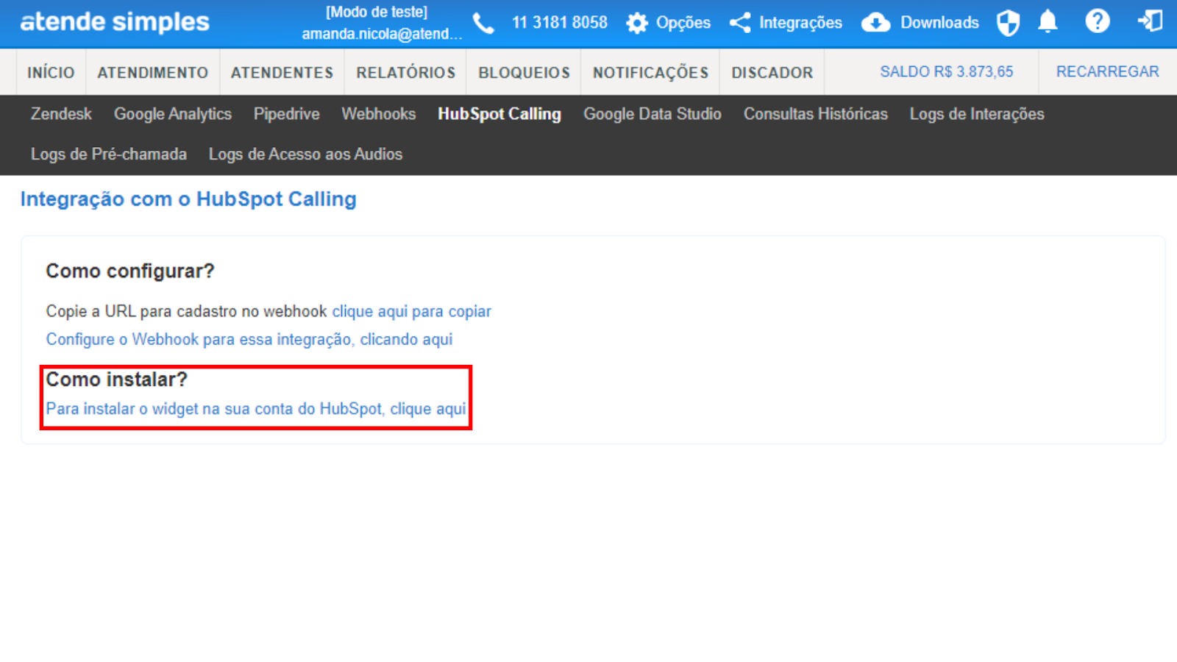Click the help question mark icon
1177x662 pixels.
(x=1097, y=21)
